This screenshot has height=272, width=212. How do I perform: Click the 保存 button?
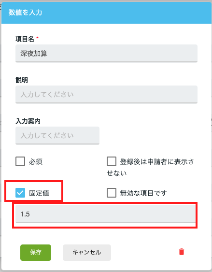click(36, 252)
